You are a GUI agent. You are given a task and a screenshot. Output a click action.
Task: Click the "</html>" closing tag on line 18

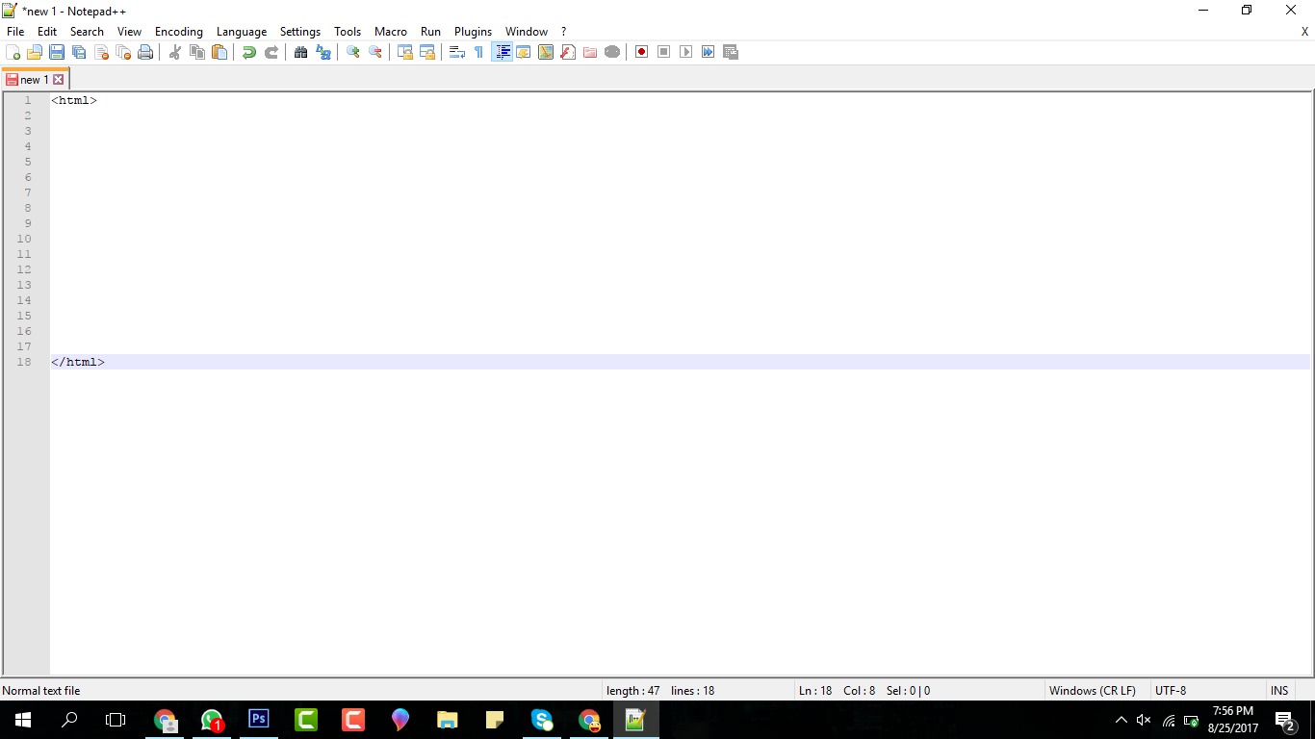click(x=78, y=362)
